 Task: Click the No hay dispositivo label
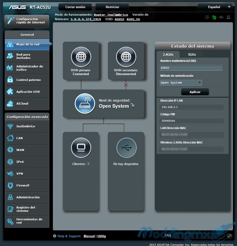click(126, 164)
